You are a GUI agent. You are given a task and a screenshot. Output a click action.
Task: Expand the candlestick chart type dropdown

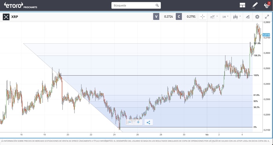pyautogui.click(x=237, y=17)
